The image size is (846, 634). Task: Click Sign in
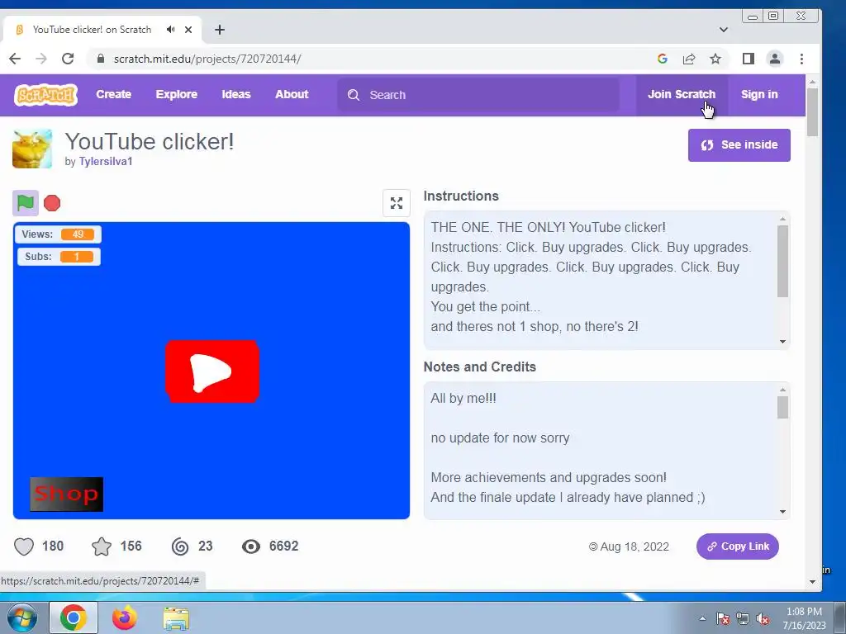click(x=759, y=94)
